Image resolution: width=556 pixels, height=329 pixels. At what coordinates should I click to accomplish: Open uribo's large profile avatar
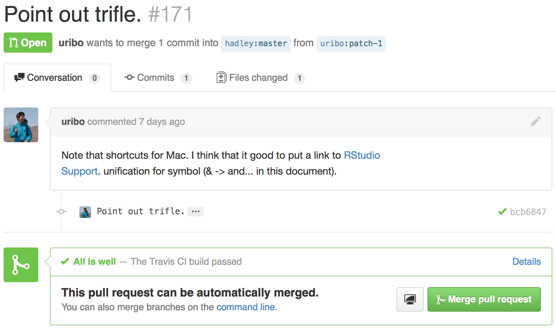21,125
